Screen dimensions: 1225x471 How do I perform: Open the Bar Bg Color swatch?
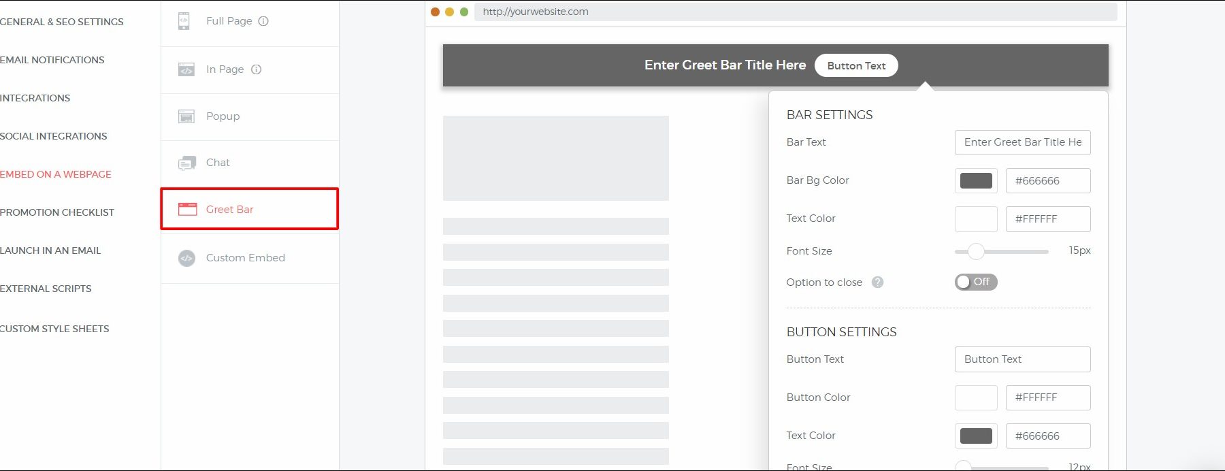click(975, 181)
